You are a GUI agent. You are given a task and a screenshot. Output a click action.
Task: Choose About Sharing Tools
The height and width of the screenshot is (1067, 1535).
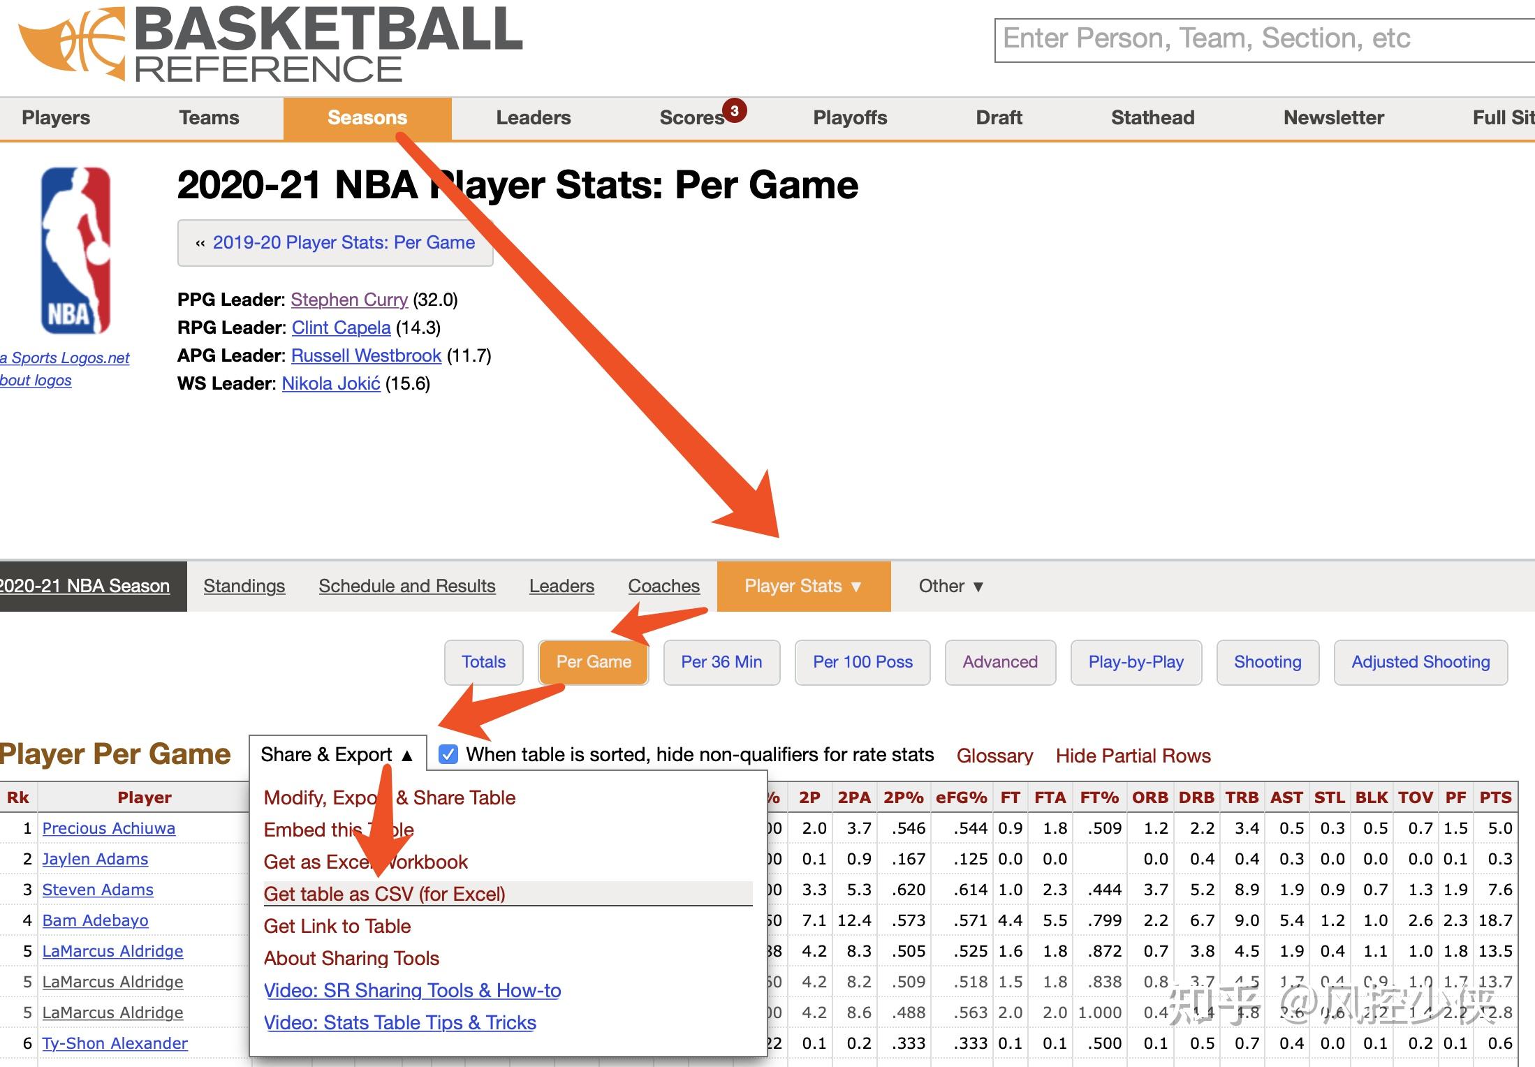[351, 958]
